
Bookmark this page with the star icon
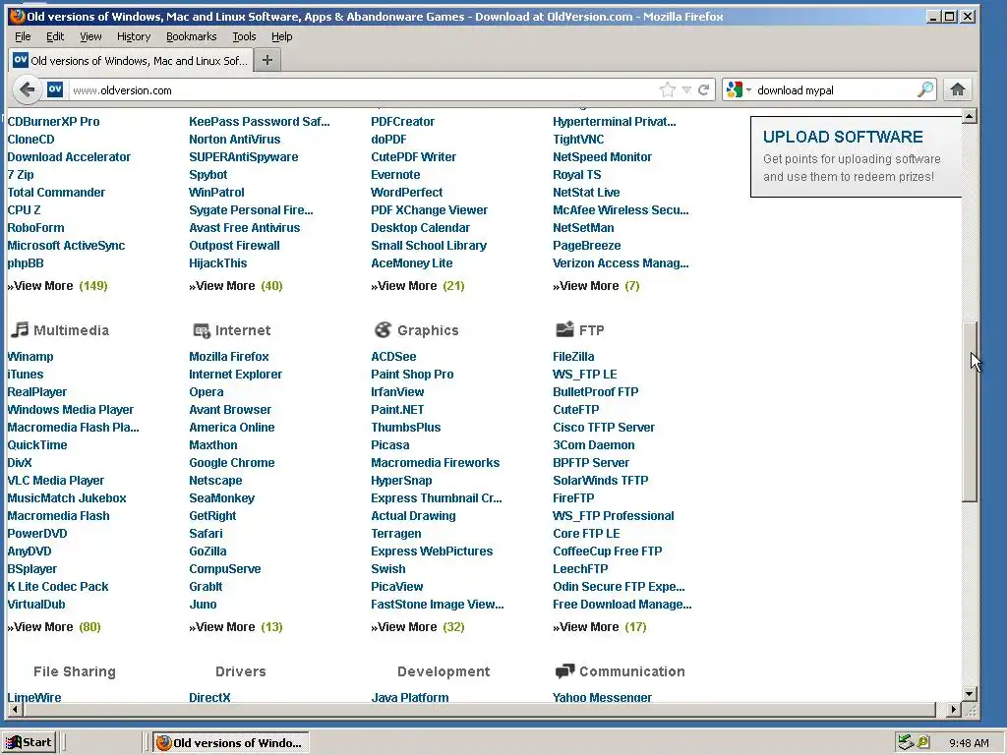coord(668,89)
